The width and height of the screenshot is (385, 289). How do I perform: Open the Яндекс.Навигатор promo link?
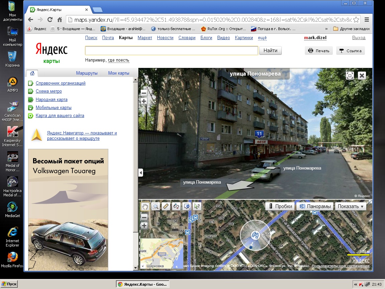pyautogui.click(x=82, y=136)
